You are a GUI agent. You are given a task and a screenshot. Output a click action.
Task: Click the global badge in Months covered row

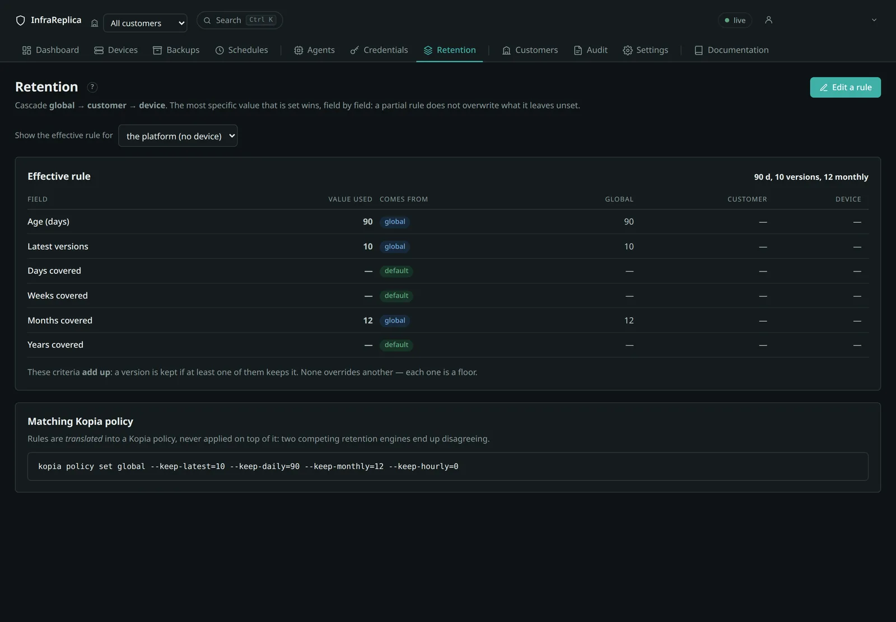click(x=395, y=320)
